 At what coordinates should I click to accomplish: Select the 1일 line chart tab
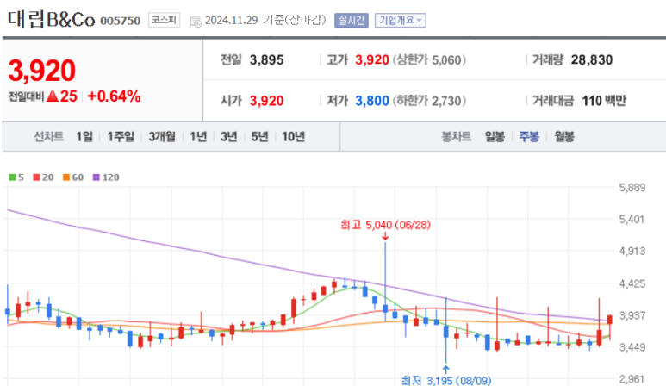(x=84, y=136)
